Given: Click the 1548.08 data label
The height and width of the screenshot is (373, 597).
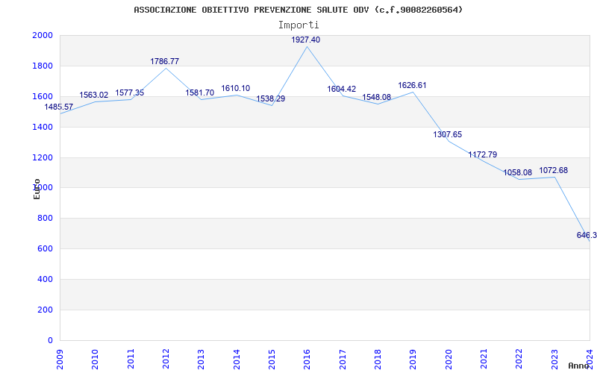Looking at the screenshot, I should (x=377, y=97).
